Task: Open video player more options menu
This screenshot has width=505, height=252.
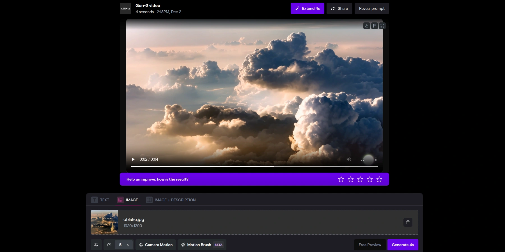Action: click(376, 159)
